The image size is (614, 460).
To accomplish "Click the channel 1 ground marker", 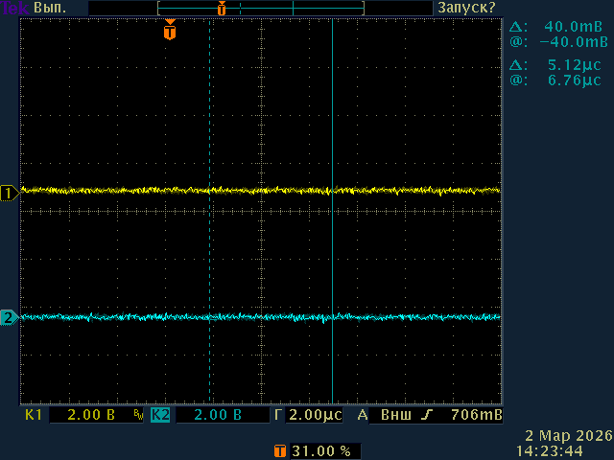I will pyautogui.click(x=9, y=193).
